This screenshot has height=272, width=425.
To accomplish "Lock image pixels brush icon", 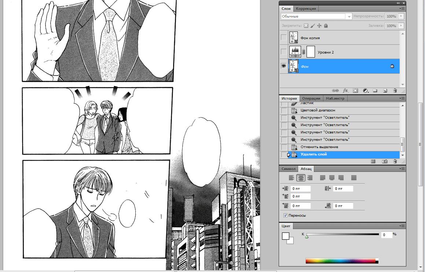I will (312, 25).
